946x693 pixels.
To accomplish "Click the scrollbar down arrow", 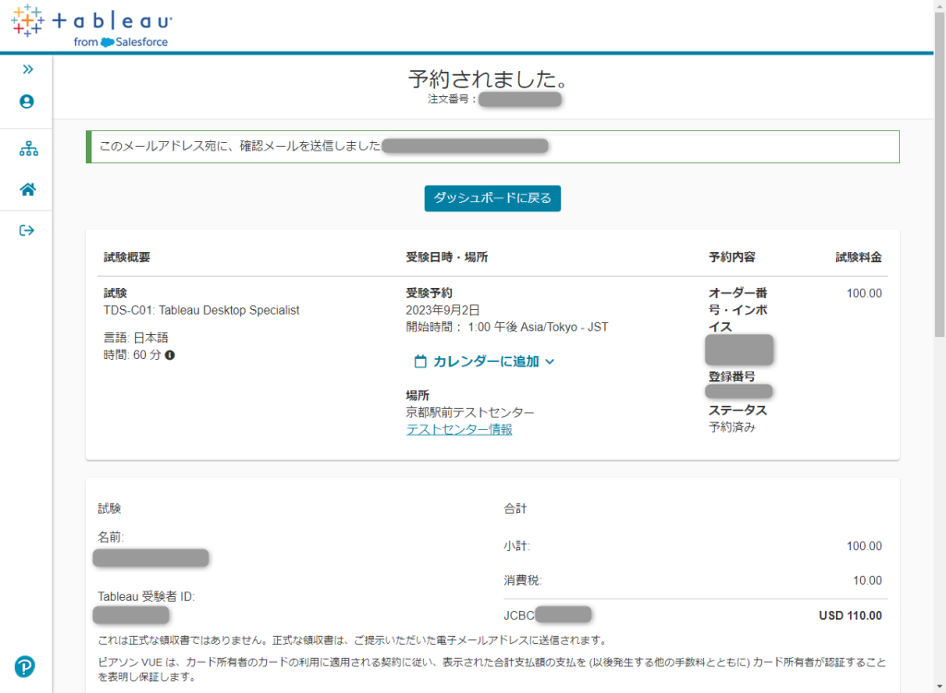I will coord(940,687).
